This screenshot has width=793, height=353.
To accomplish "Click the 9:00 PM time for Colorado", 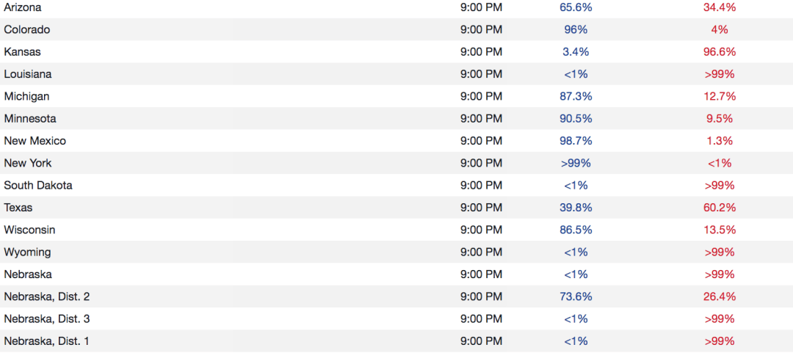I will (481, 29).
